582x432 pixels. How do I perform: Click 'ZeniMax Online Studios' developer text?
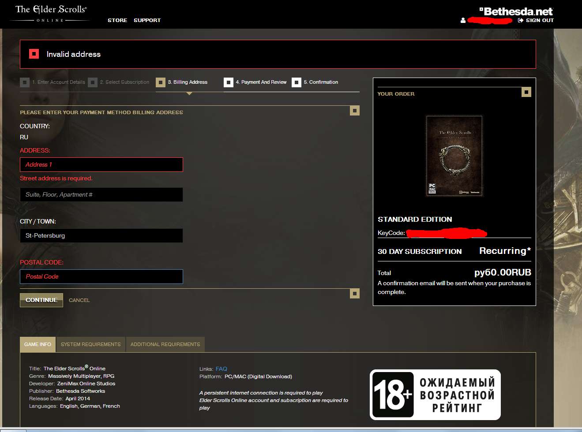(x=86, y=384)
